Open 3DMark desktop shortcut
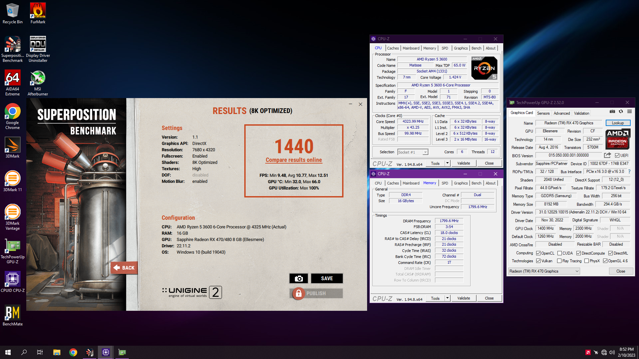The width and height of the screenshot is (639, 359). click(x=13, y=148)
